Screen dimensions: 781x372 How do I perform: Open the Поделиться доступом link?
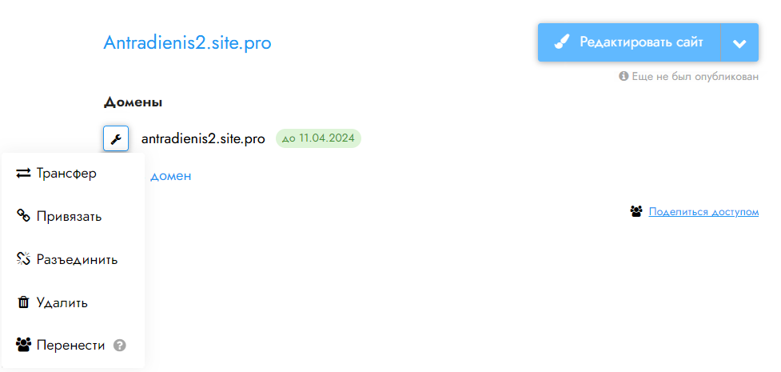(x=703, y=212)
